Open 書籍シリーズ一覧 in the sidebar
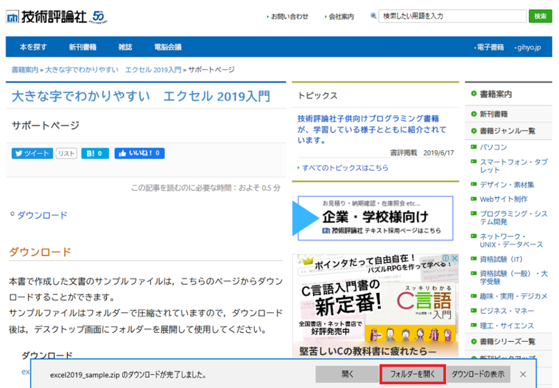 pyautogui.click(x=507, y=342)
